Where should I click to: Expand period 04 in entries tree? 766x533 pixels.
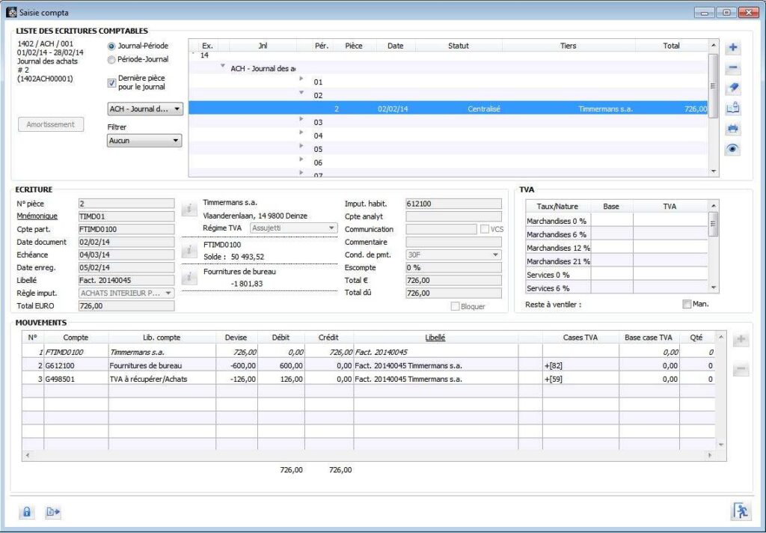(301, 133)
